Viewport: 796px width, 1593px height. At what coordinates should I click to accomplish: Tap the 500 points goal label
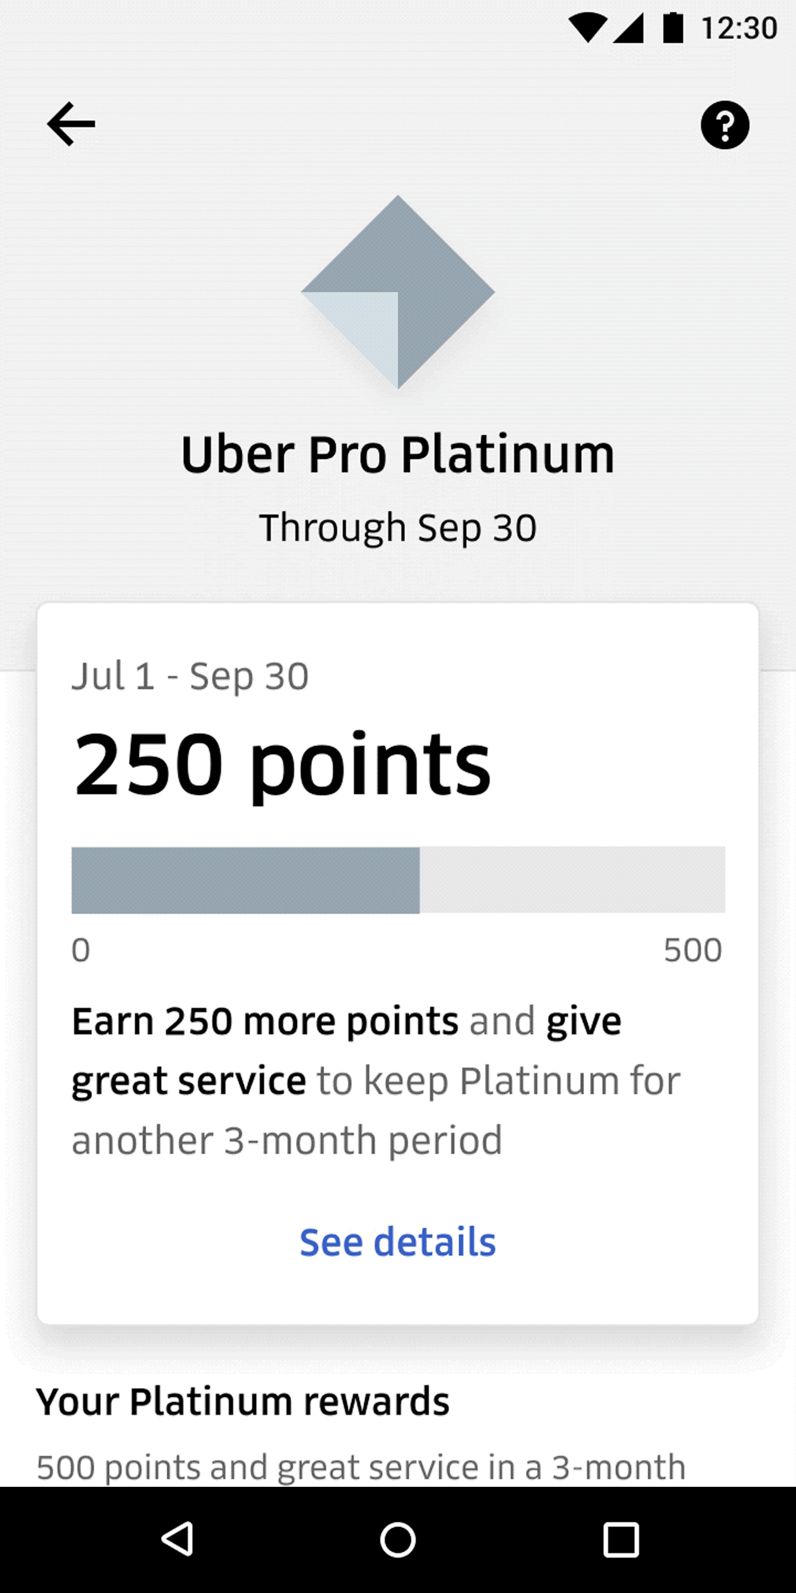pyautogui.click(x=693, y=950)
